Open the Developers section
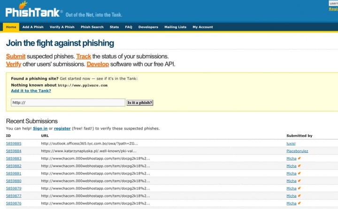Screen dimensions: 338x209 (148, 27)
